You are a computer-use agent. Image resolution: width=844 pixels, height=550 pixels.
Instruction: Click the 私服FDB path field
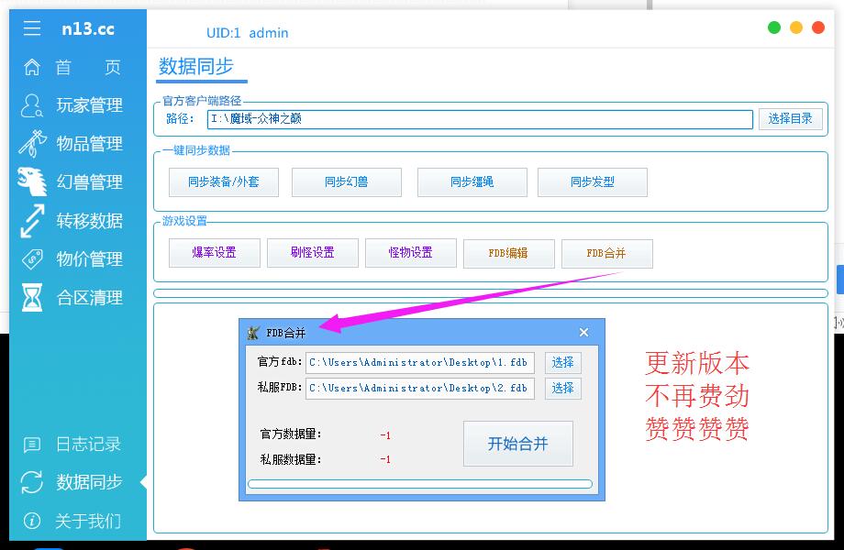tap(420, 388)
